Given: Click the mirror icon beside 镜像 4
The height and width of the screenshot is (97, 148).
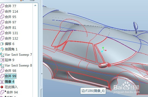Looking at the screenshot, I should tap(2, 82).
